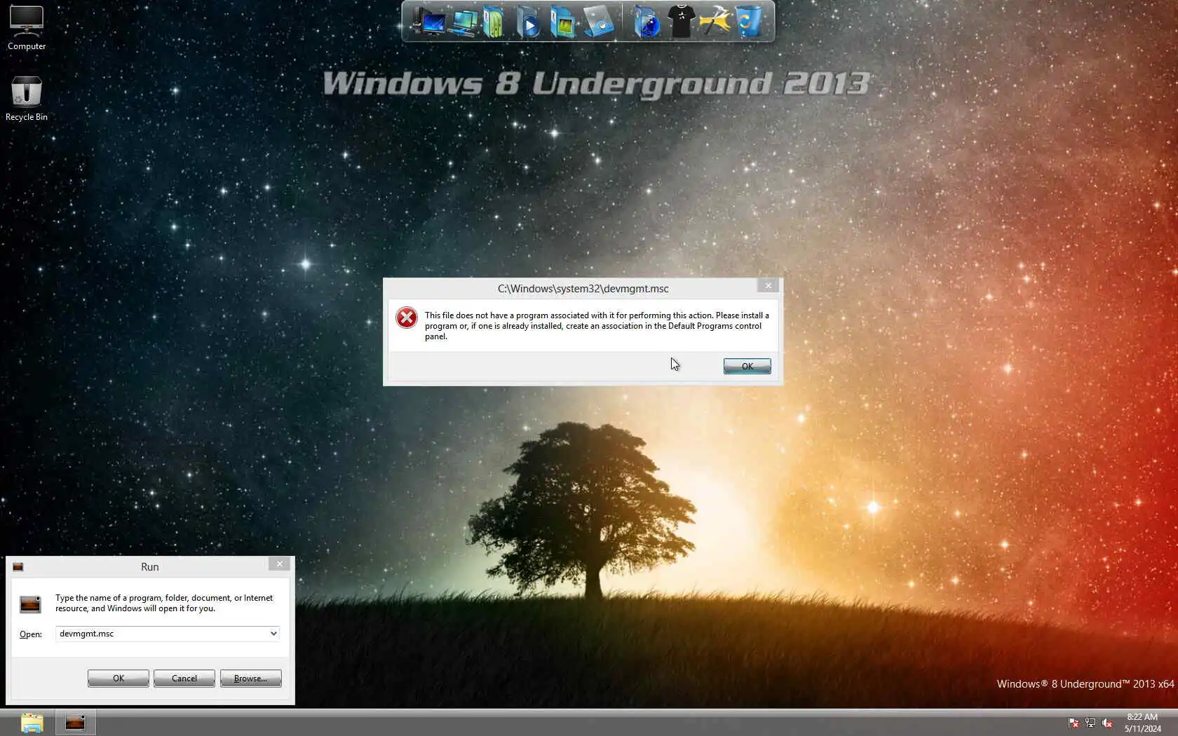Close the devmgmt.msc error dialog
The height and width of the screenshot is (736, 1178).
coord(768,285)
